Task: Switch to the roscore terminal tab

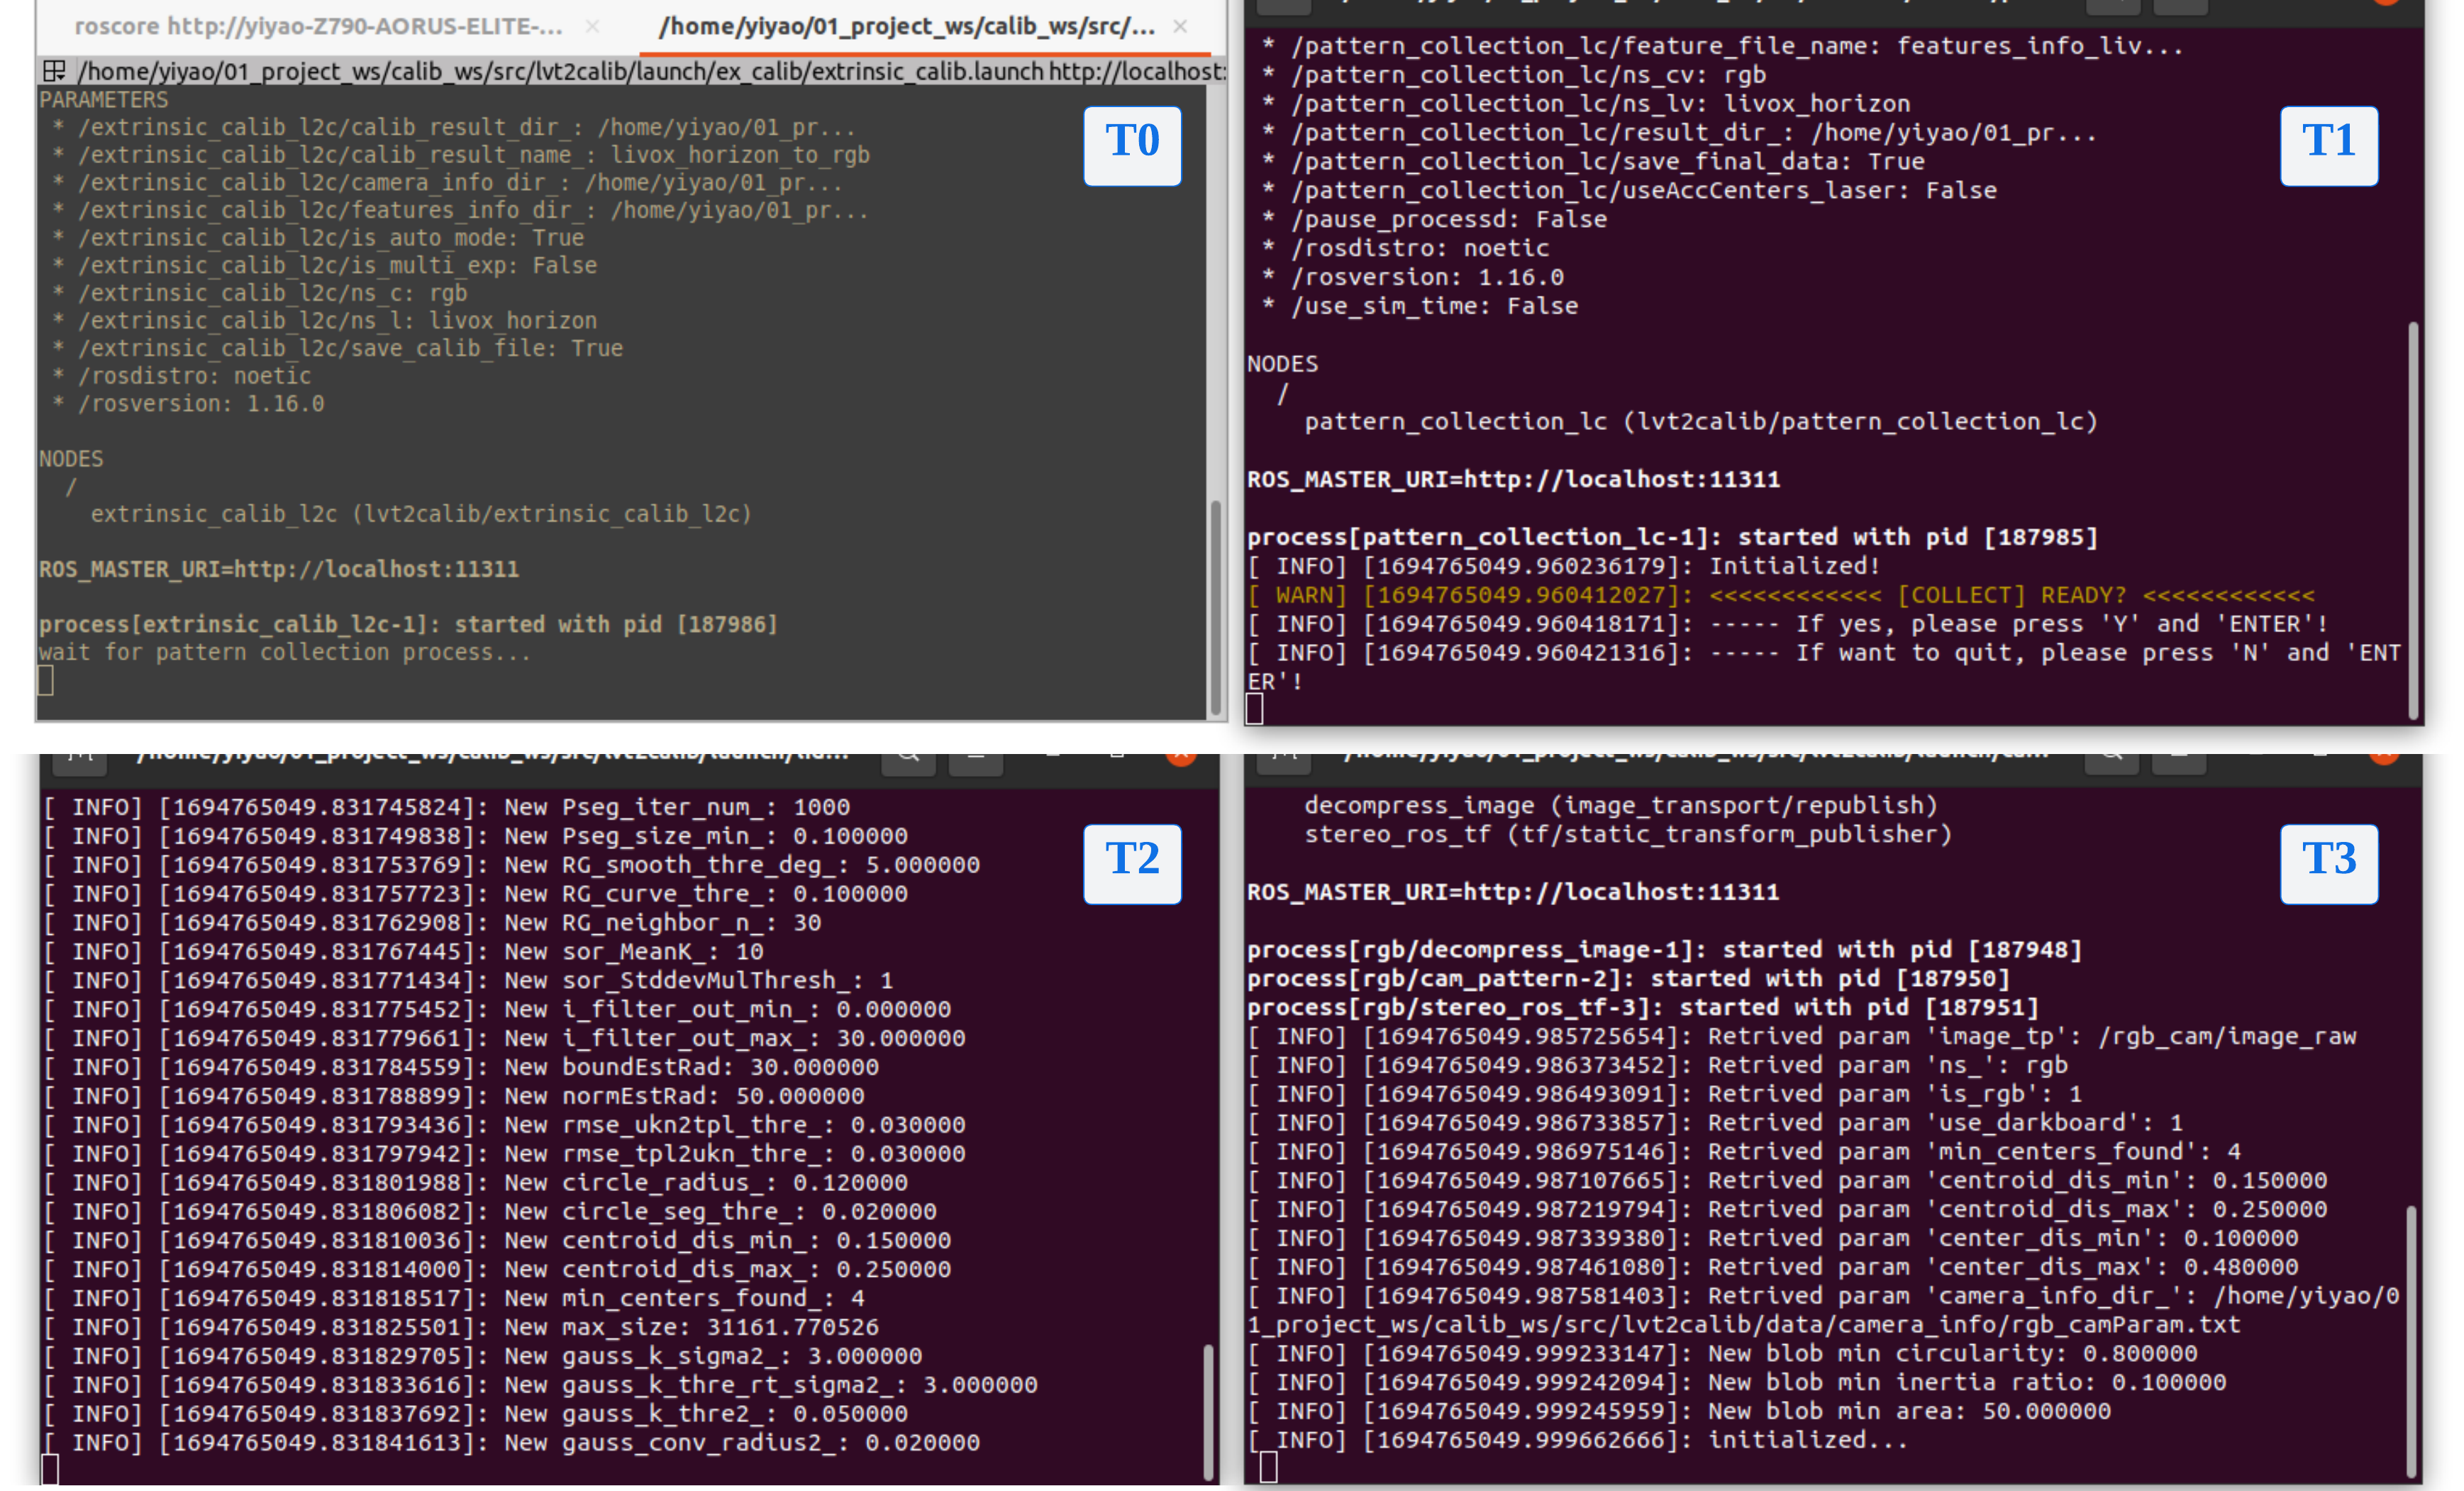Action: pos(318,26)
